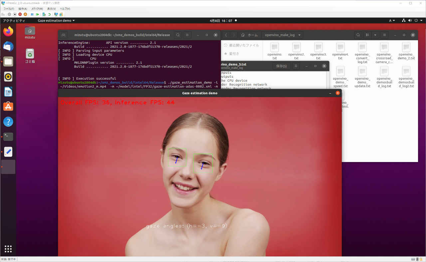This screenshot has height=262, width=426.
Task: Open the Terminal hamburger menu
Action: pos(187,35)
